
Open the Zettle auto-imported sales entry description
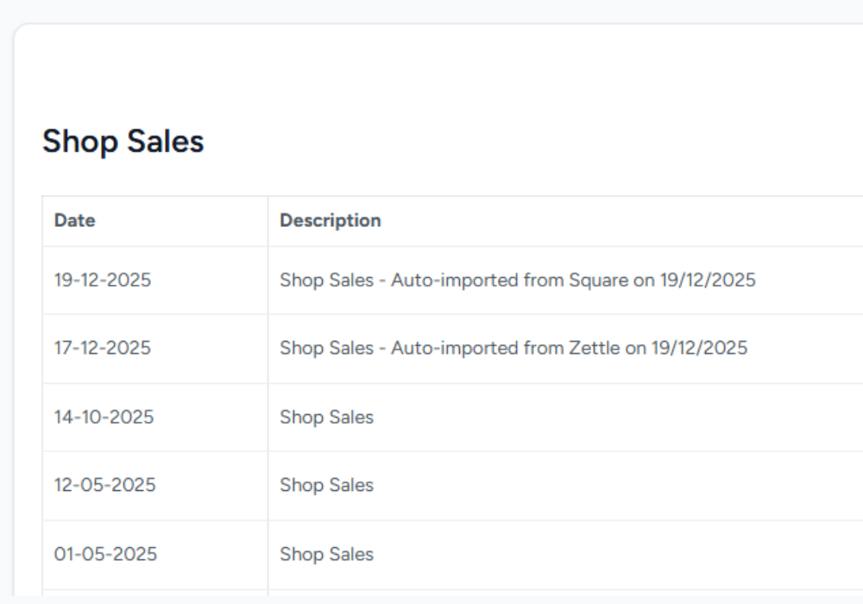click(513, 349)
